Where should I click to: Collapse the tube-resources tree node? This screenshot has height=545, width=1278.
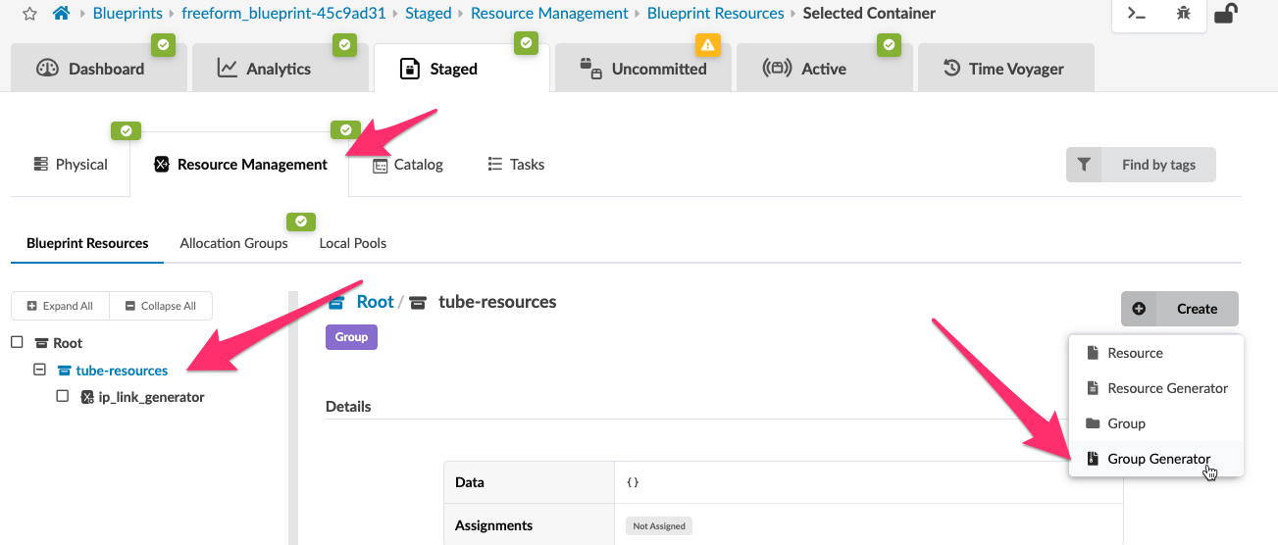point(40,370)
